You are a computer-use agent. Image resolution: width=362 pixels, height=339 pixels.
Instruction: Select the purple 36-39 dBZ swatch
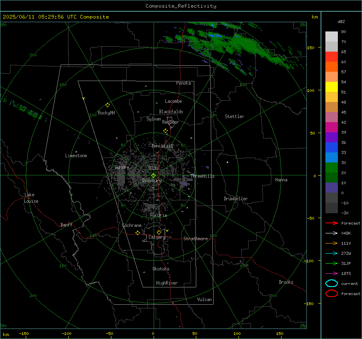point(331,137)
